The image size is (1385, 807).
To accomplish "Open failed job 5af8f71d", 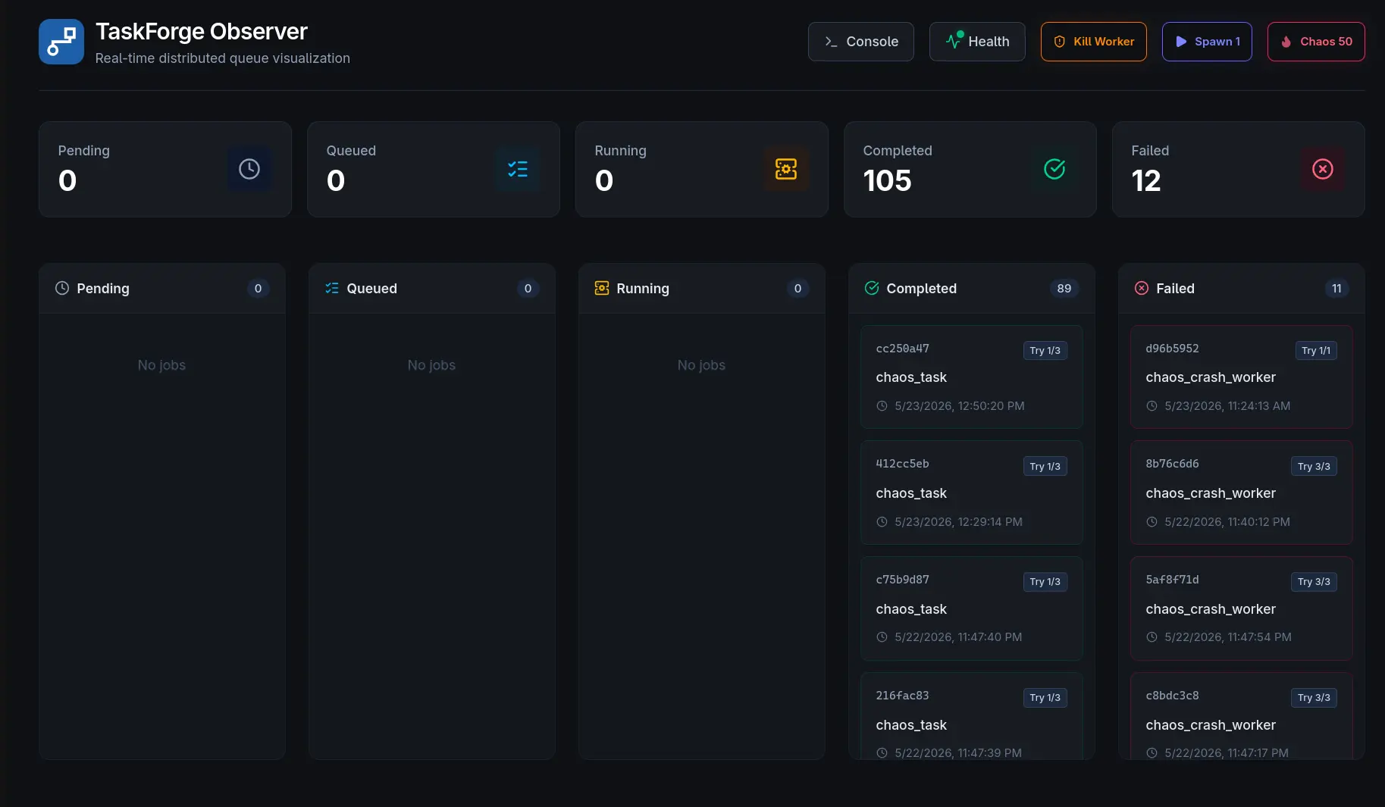I will [1241, 608].
